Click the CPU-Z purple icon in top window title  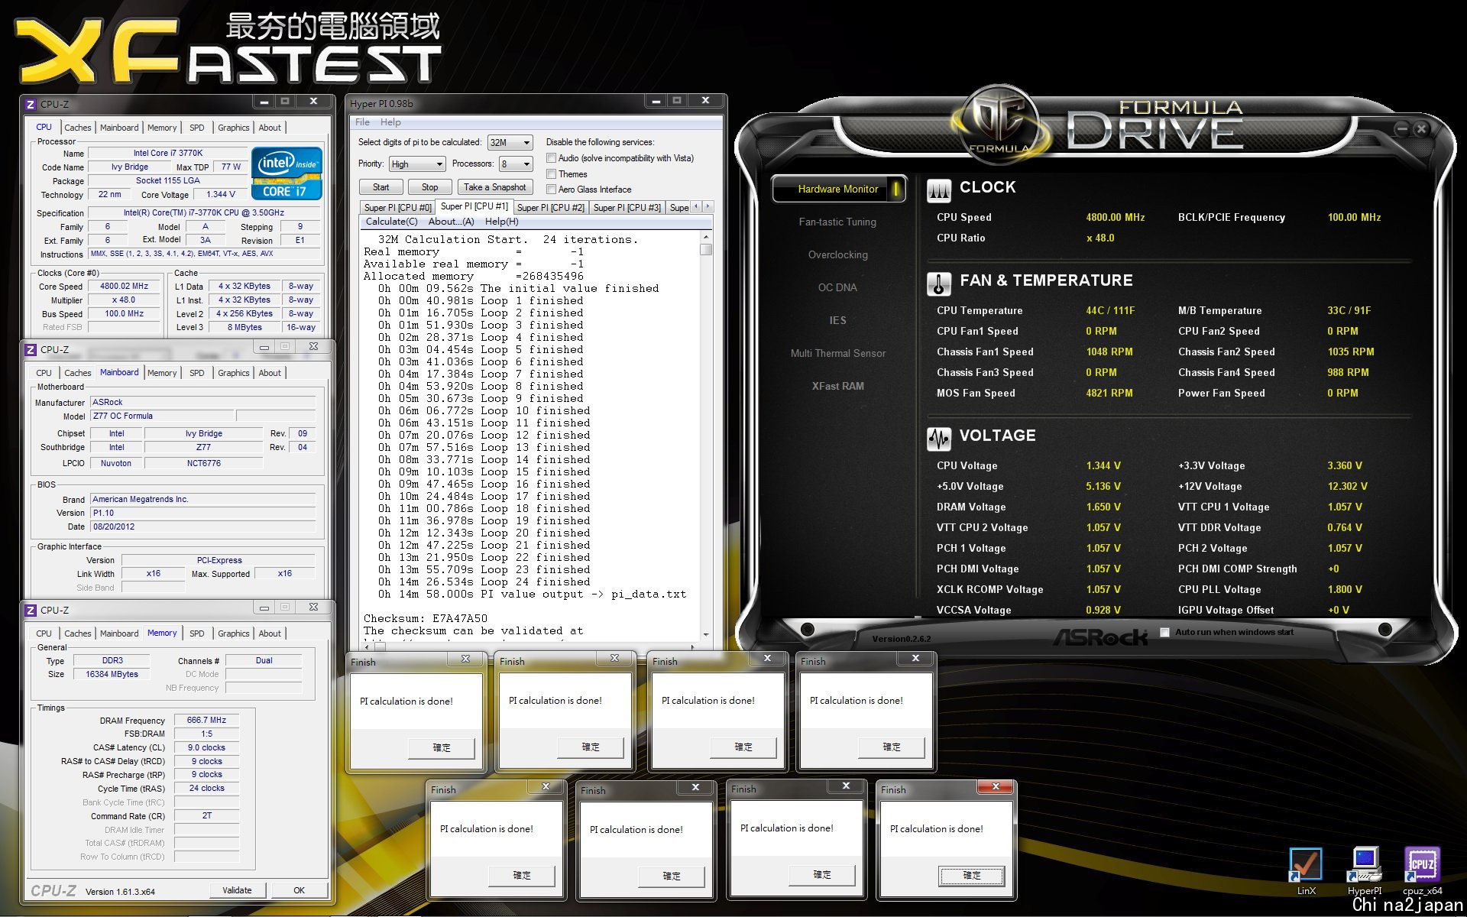click(x=31, y=104)
